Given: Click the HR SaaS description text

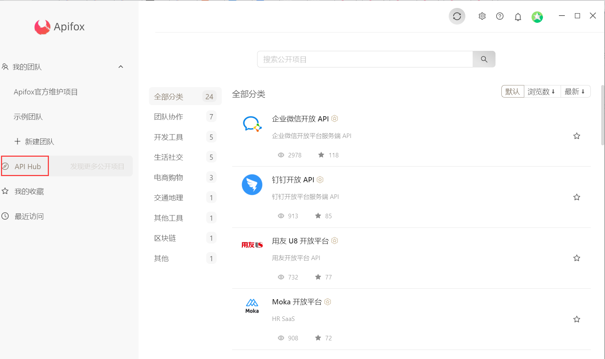Looking at the screenshot, I should tap(283, 319).
